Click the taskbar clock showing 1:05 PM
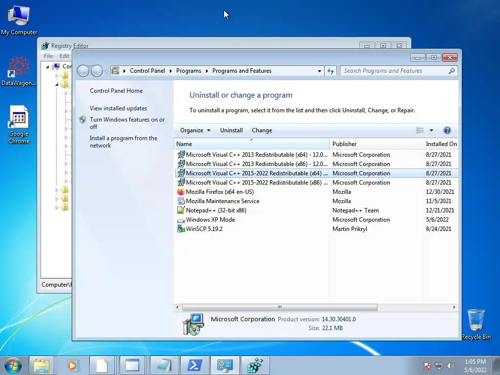This screenshot has width=500, height=375. [475, 366]
